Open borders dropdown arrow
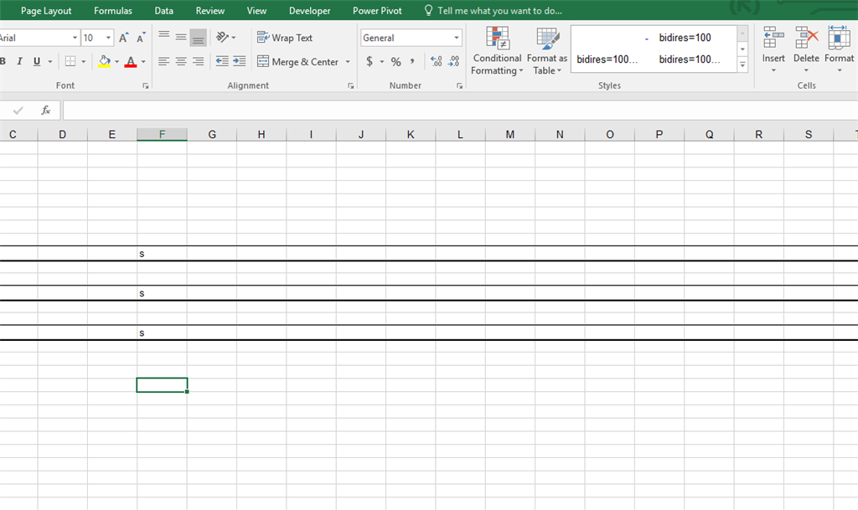This screenshot has width=858, height=510. point(83,62)
